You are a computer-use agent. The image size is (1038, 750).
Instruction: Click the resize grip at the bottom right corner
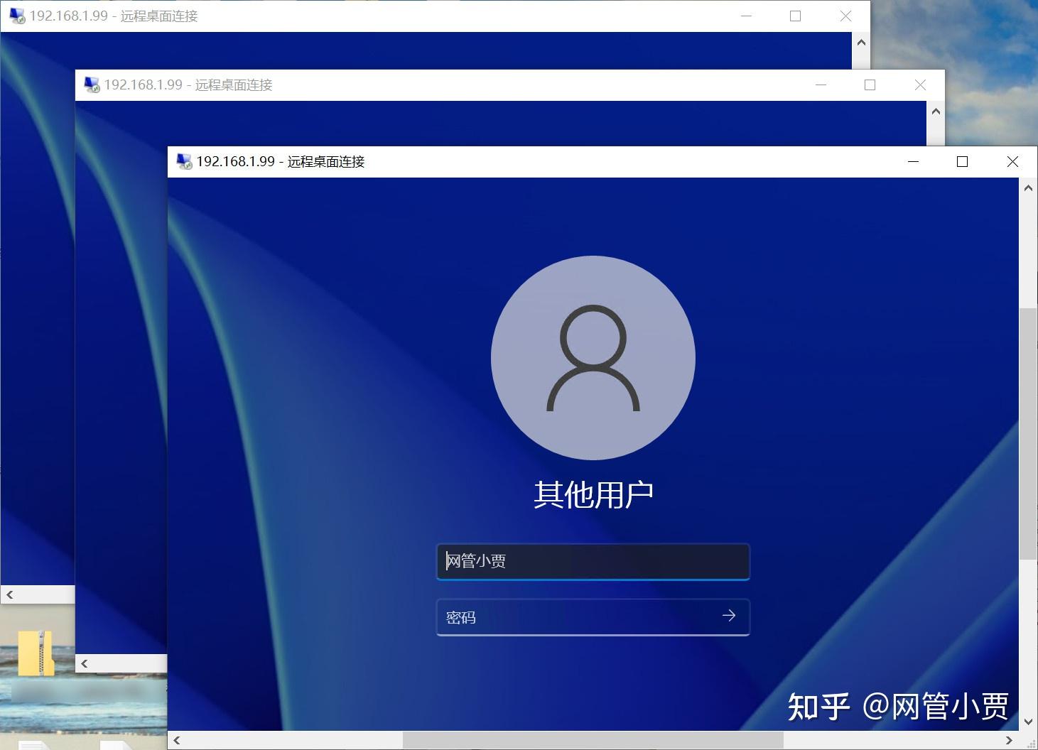click(x=1032, y=744)
